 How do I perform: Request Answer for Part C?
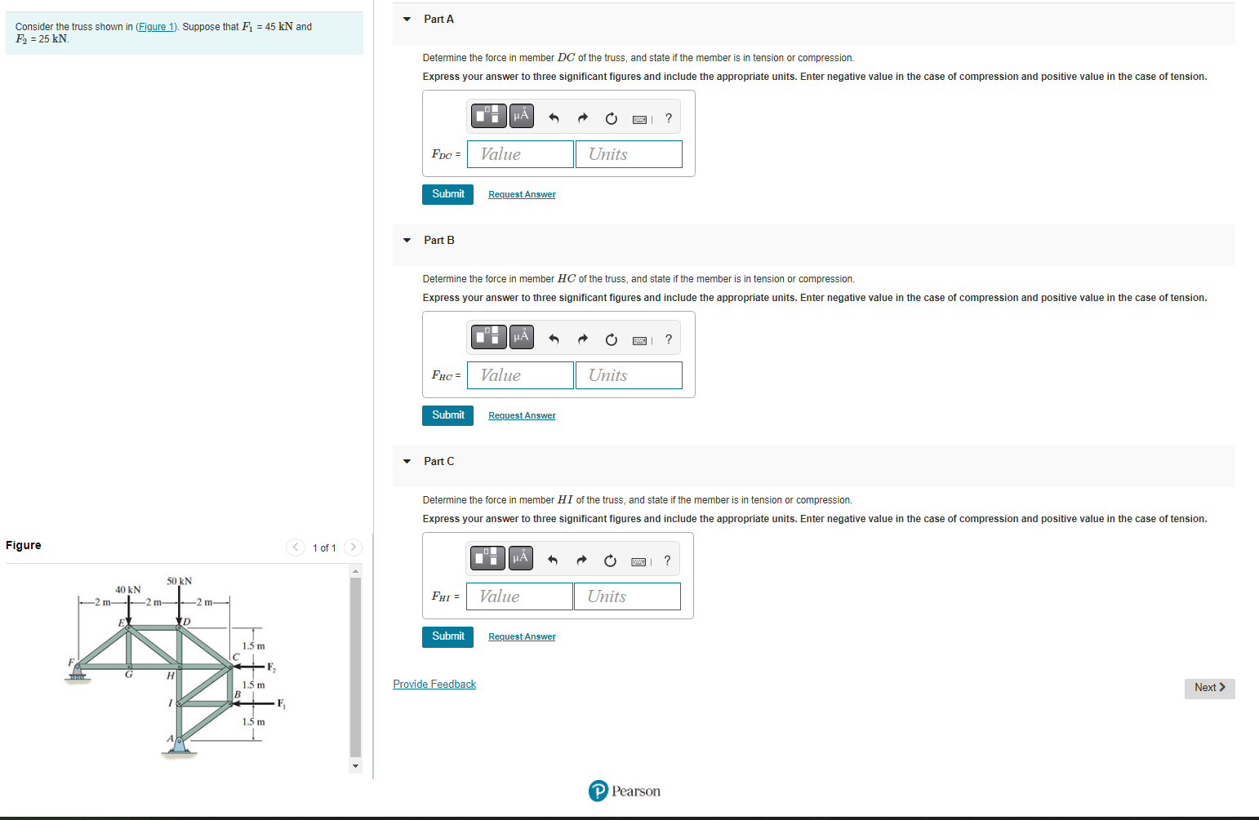[522, 636]
